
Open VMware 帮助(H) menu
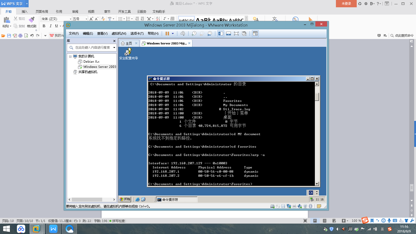click(x=153, y=34)
